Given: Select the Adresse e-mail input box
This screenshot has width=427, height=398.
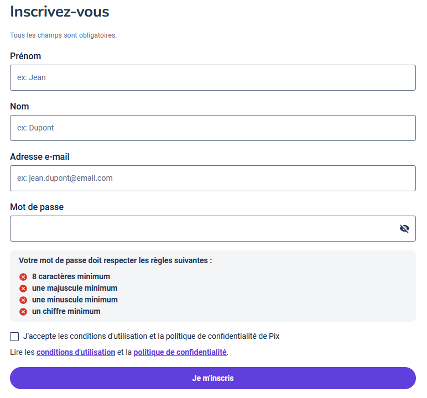Looking at the screenshot, I should pos(212,179).
